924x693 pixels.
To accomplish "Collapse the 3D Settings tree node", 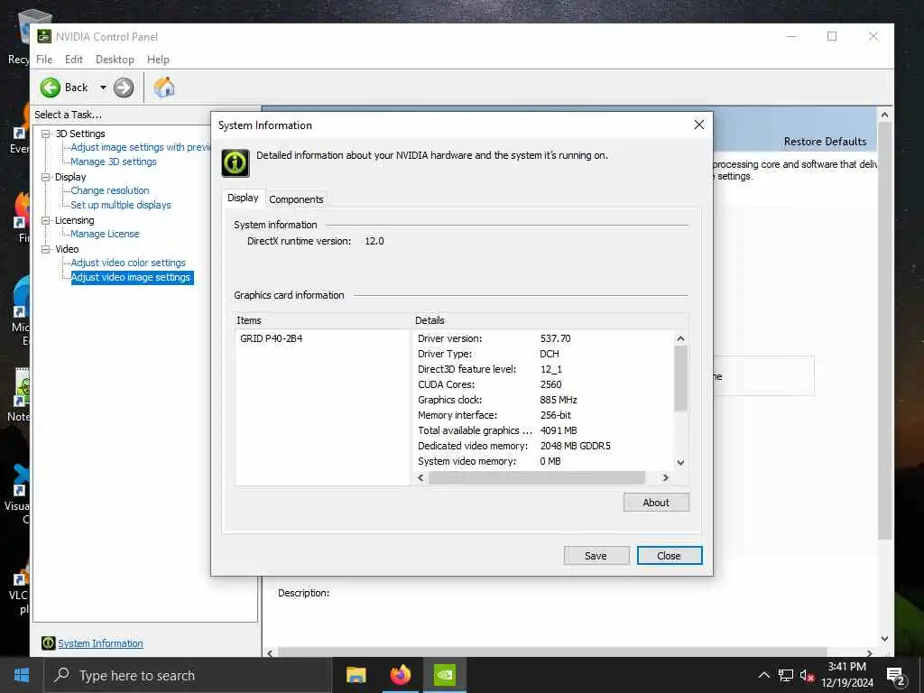I will tap(45, 134).
